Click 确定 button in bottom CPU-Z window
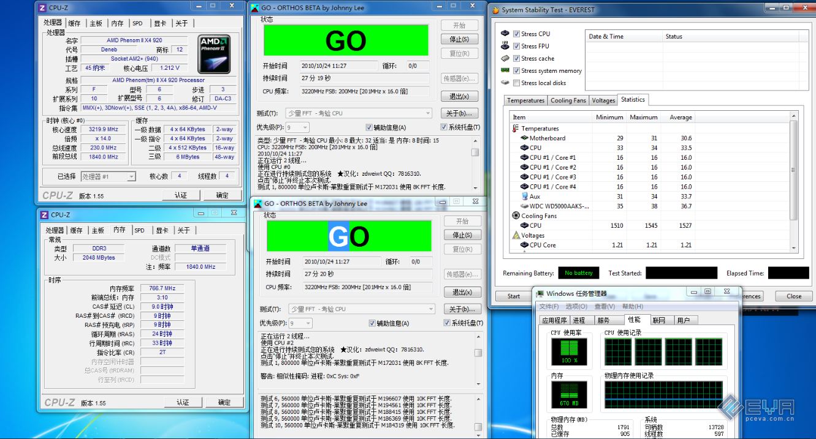816x439 pixels. tap(224, 402)
